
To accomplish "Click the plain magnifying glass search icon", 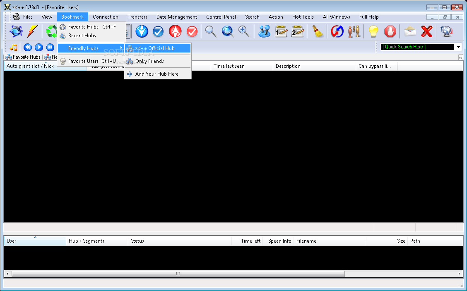I will [x=211, y=31].
